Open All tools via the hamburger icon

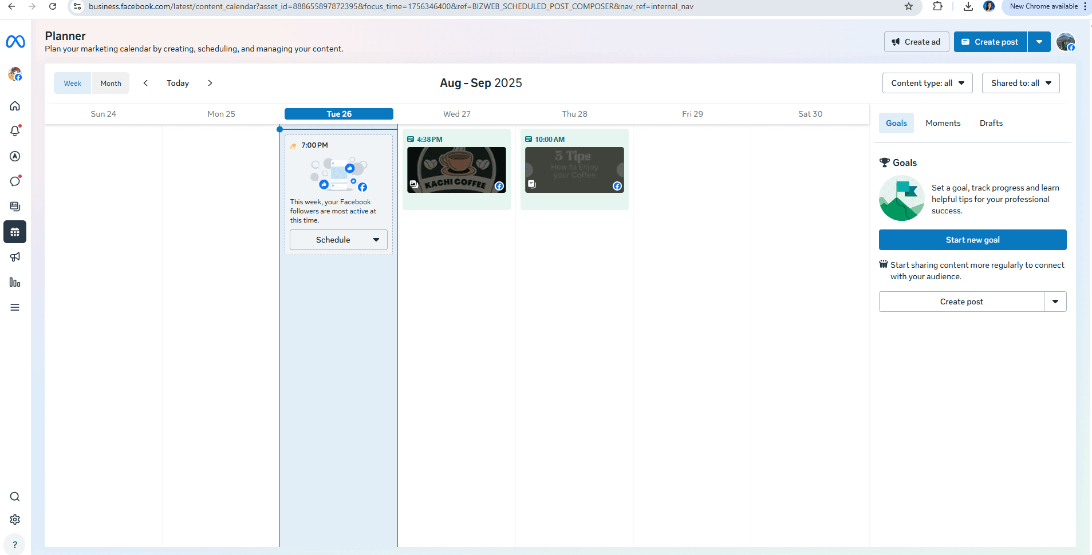[15, 307]
